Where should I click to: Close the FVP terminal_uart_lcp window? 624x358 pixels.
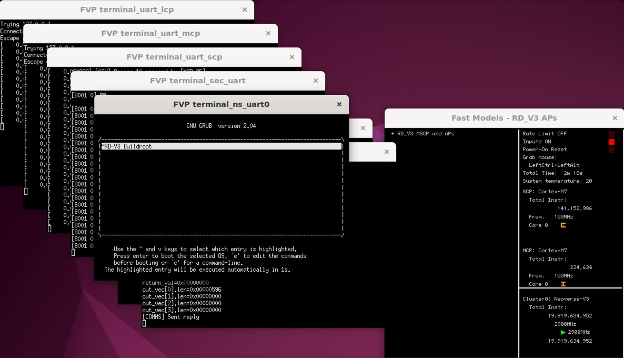[245, 9]
